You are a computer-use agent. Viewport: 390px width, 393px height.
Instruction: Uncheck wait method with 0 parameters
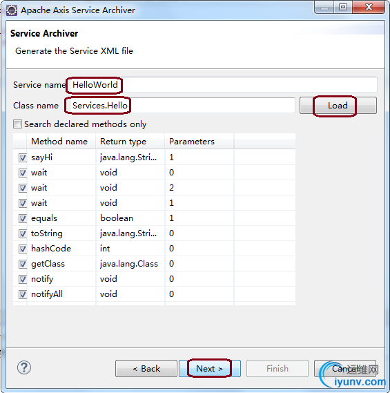pos(23,173)
